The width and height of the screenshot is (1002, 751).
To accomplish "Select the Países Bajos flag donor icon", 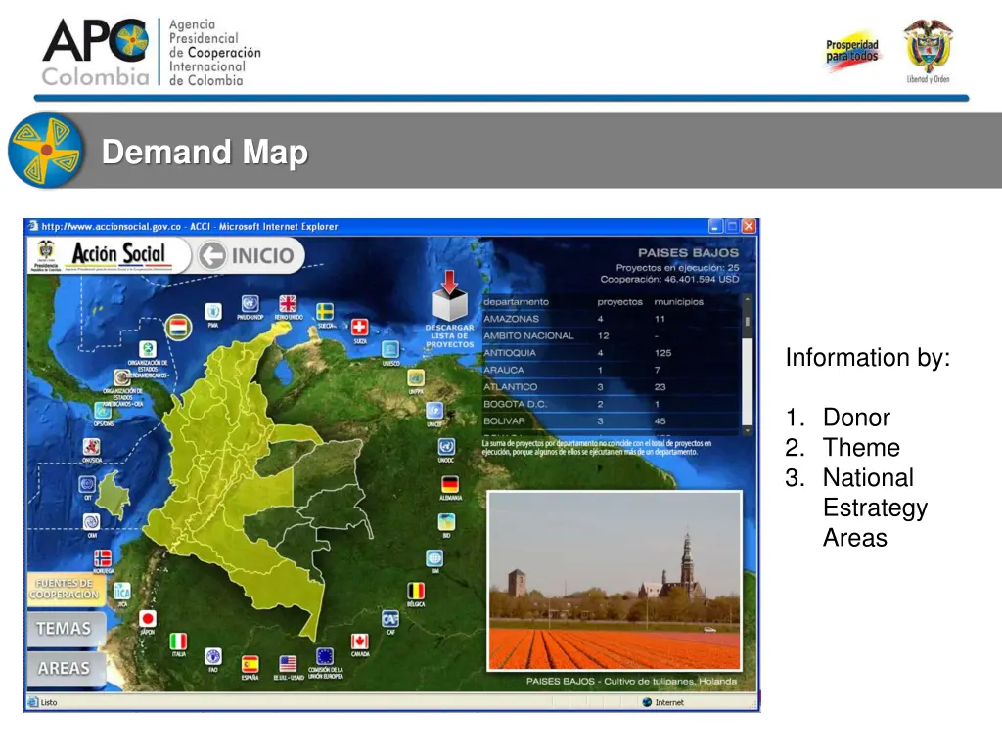I will (x=178, y=328).
